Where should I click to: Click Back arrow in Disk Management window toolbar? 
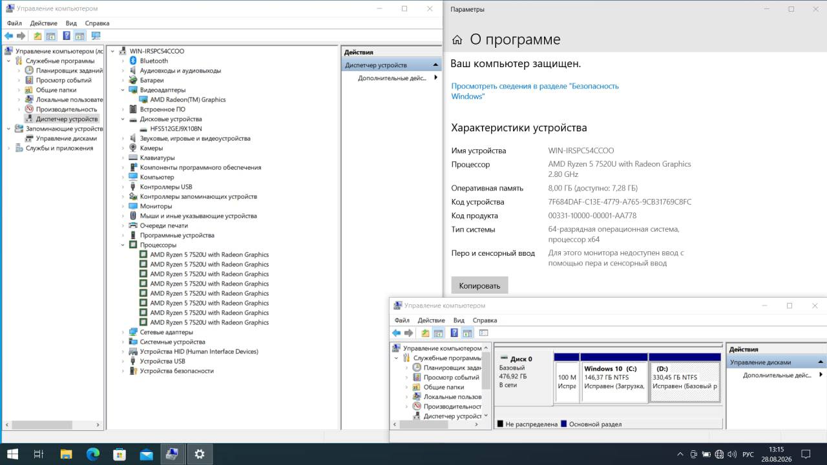[x=397, y=333]
